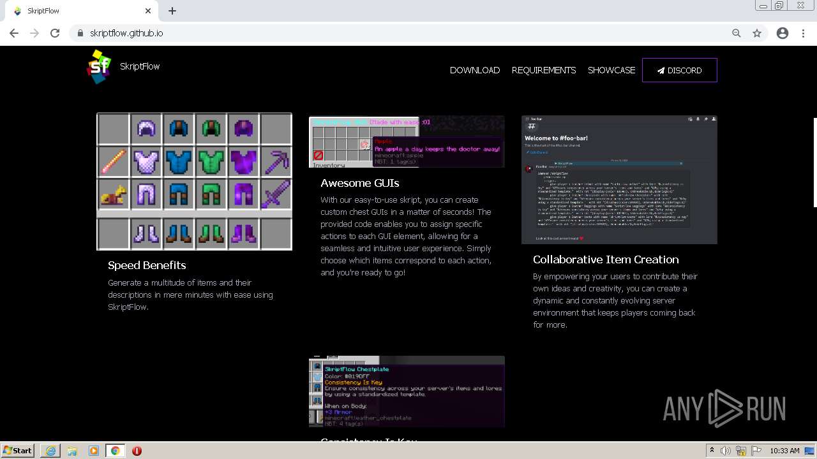Click the purple sword in the grid
The width and height of the screenshot is (817, 459).
coord(276,194)
